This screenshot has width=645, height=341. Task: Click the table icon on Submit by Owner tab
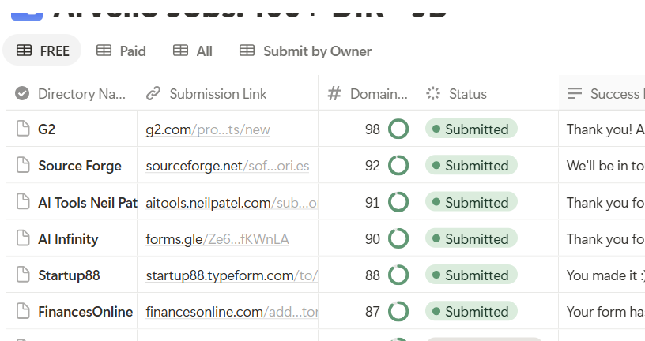(x=247, y=51)
